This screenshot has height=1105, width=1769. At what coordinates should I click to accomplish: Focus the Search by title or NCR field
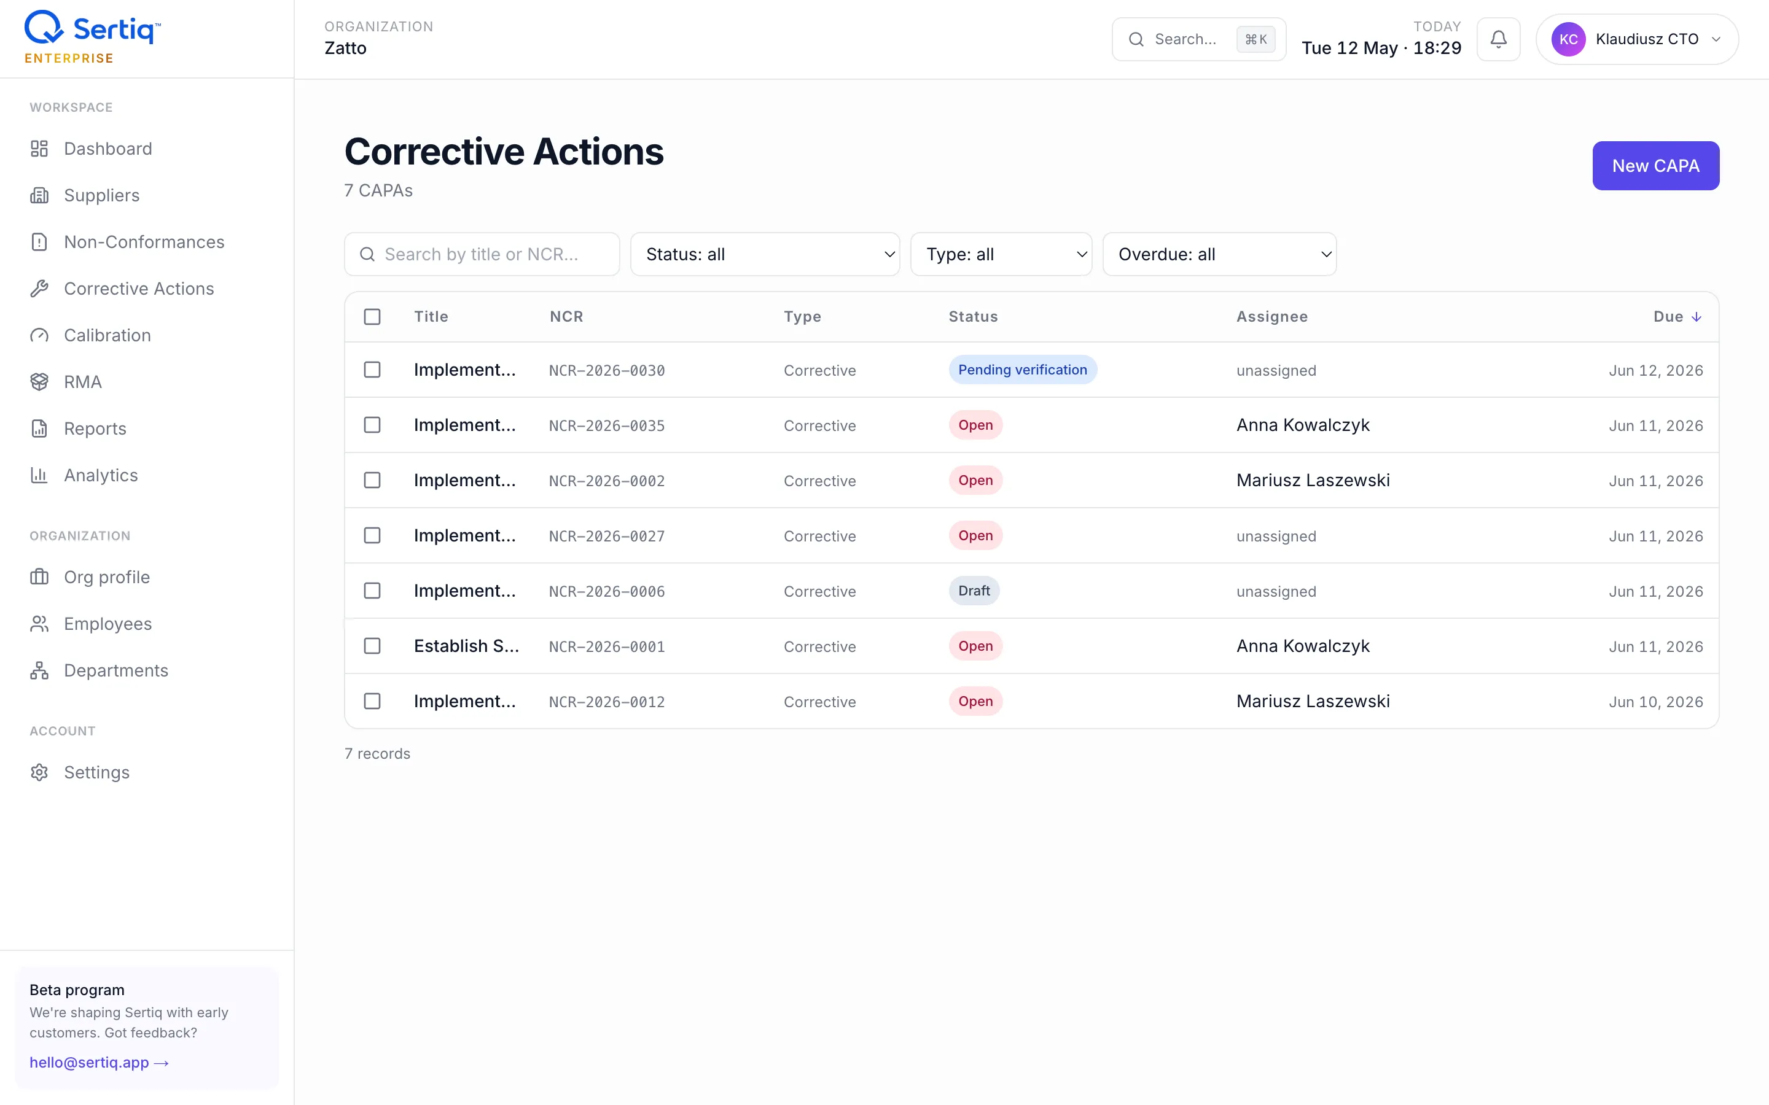tap(482, 254)
